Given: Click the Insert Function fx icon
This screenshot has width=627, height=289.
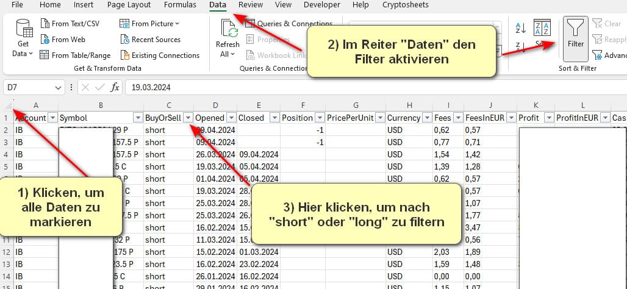Looking at the screenshot, I should (x=115, y=88).
